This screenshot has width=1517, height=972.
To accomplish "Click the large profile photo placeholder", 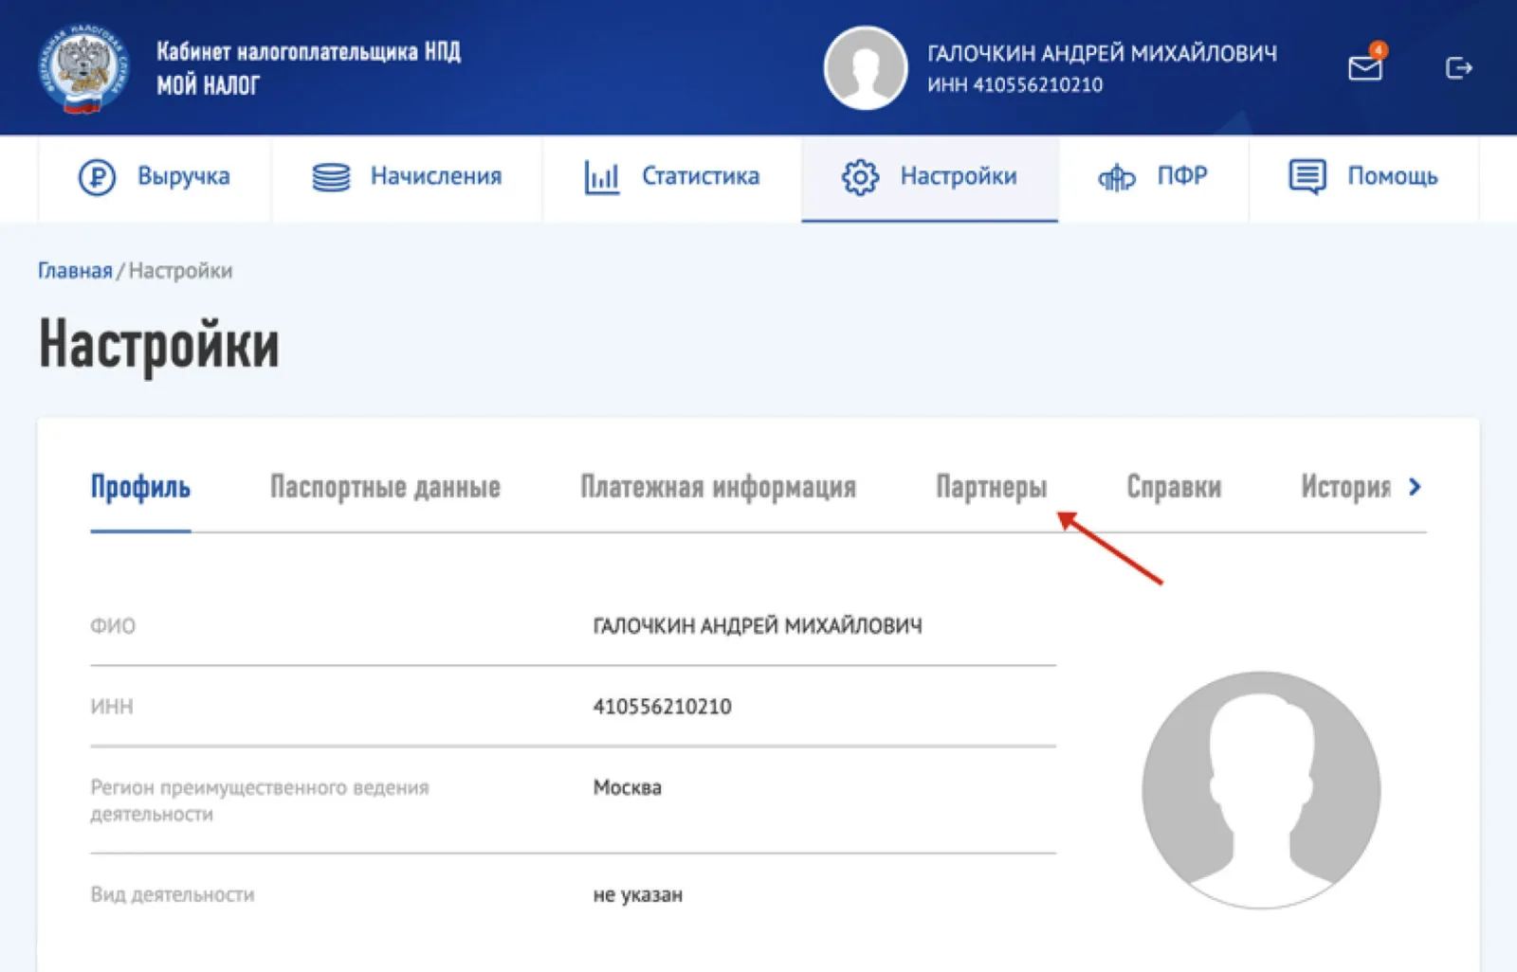I will pos(1261,790).
